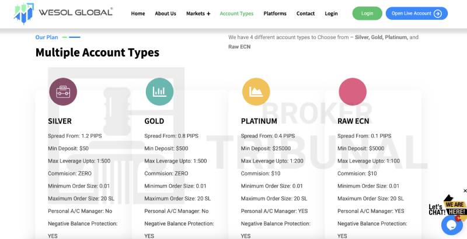
Task: Close the Let's Chat popup
Action: (x=465, y=191)
